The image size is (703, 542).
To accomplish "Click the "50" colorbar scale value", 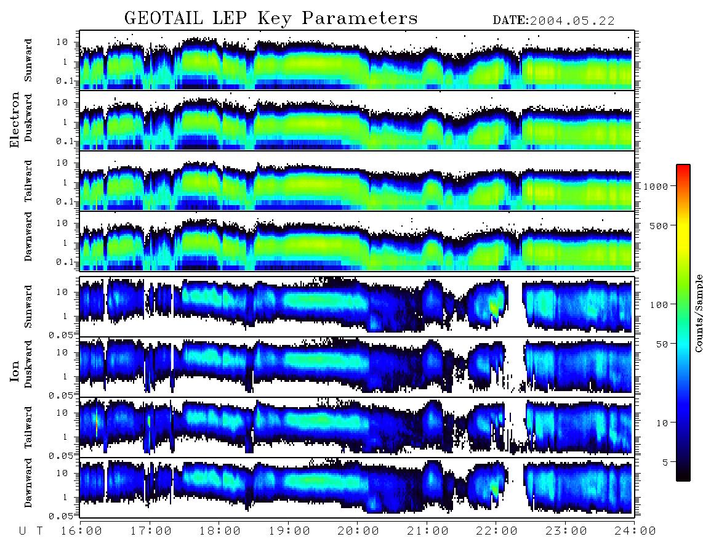I will (662, 344).
